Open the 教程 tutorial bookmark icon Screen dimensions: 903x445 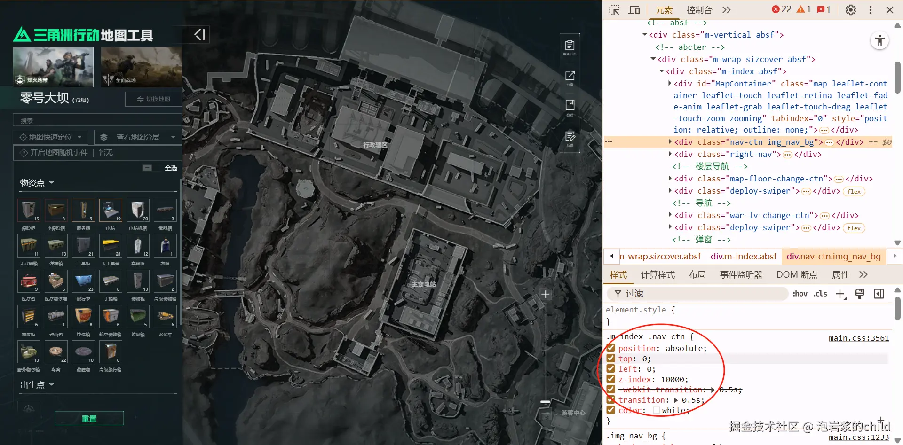coord(570,107)
